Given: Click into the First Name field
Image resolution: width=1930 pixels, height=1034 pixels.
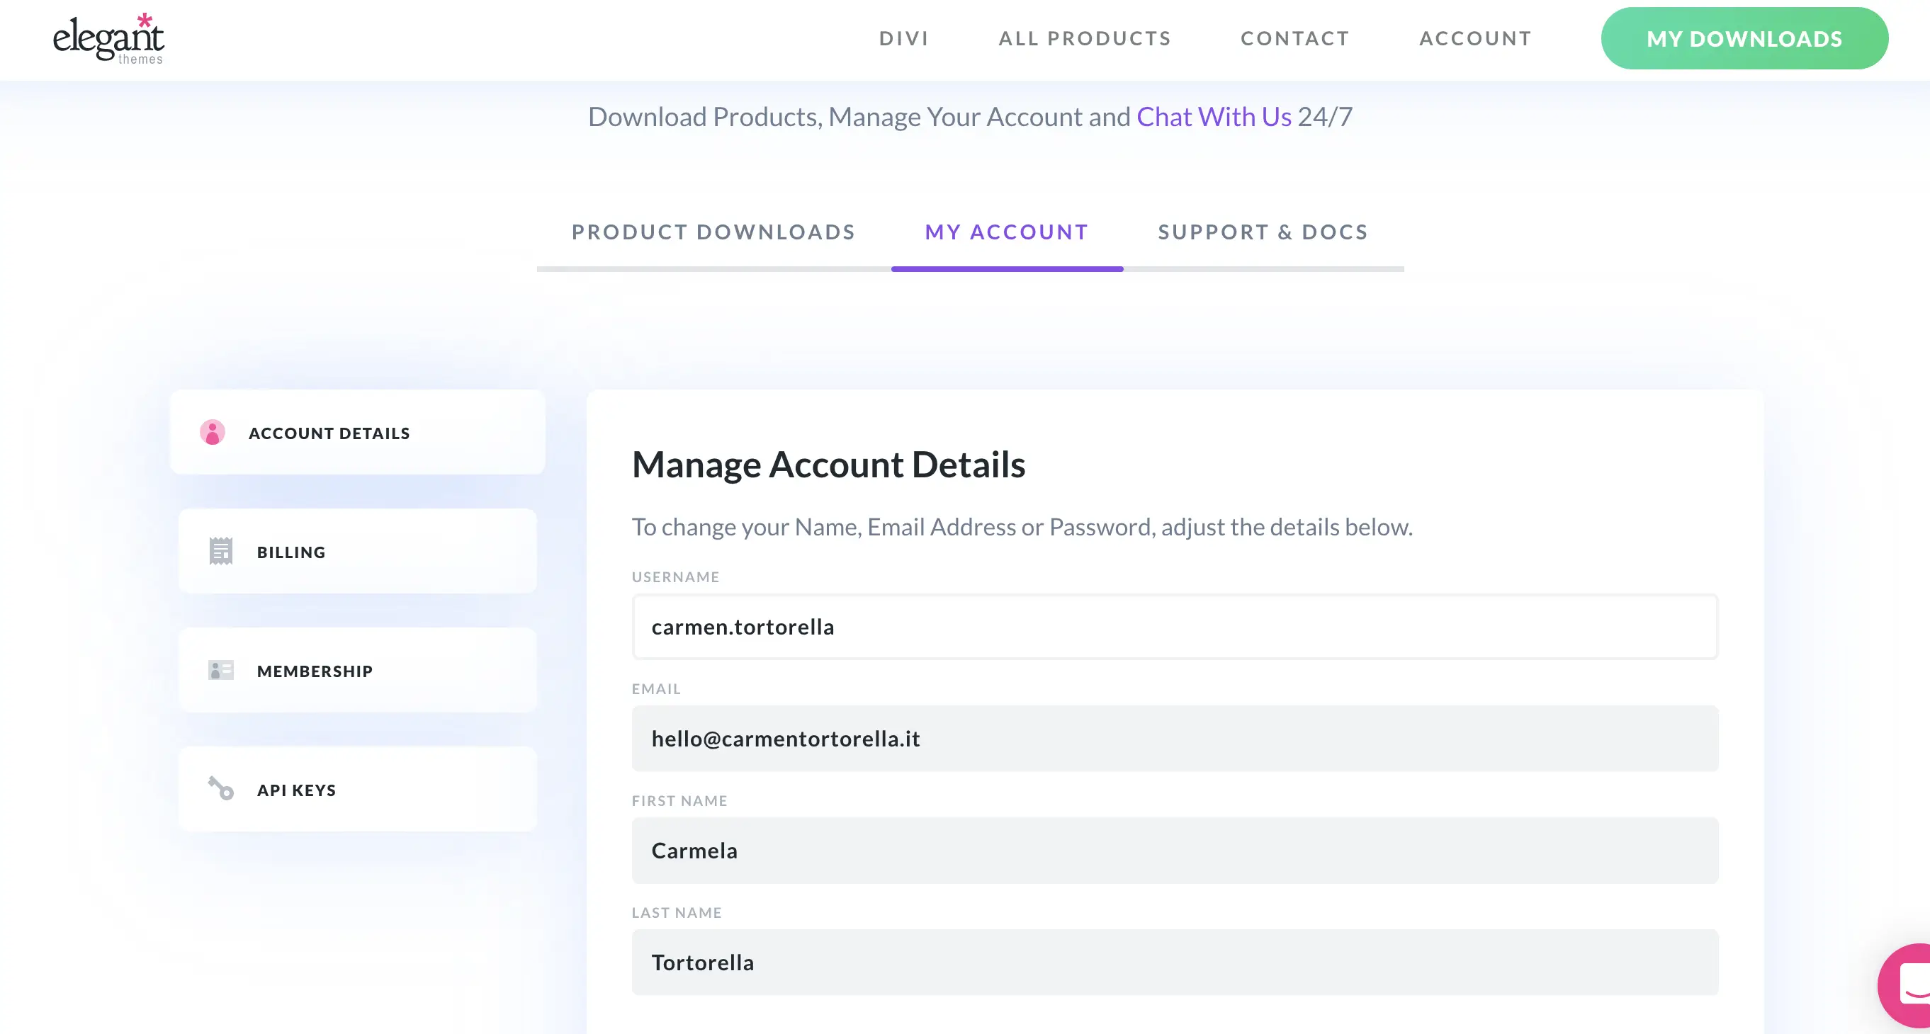Looking at the screenshot, I should point(1174,851).
